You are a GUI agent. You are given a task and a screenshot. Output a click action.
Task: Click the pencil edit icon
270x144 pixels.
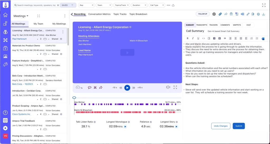coord(248,14)
